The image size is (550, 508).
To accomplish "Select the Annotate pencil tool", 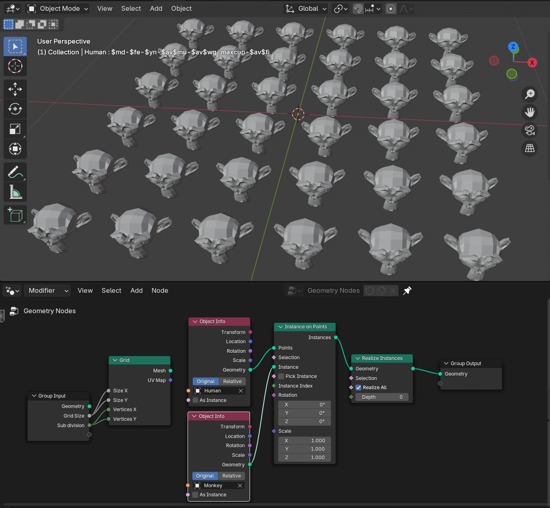I will click(x=15, y=172).
